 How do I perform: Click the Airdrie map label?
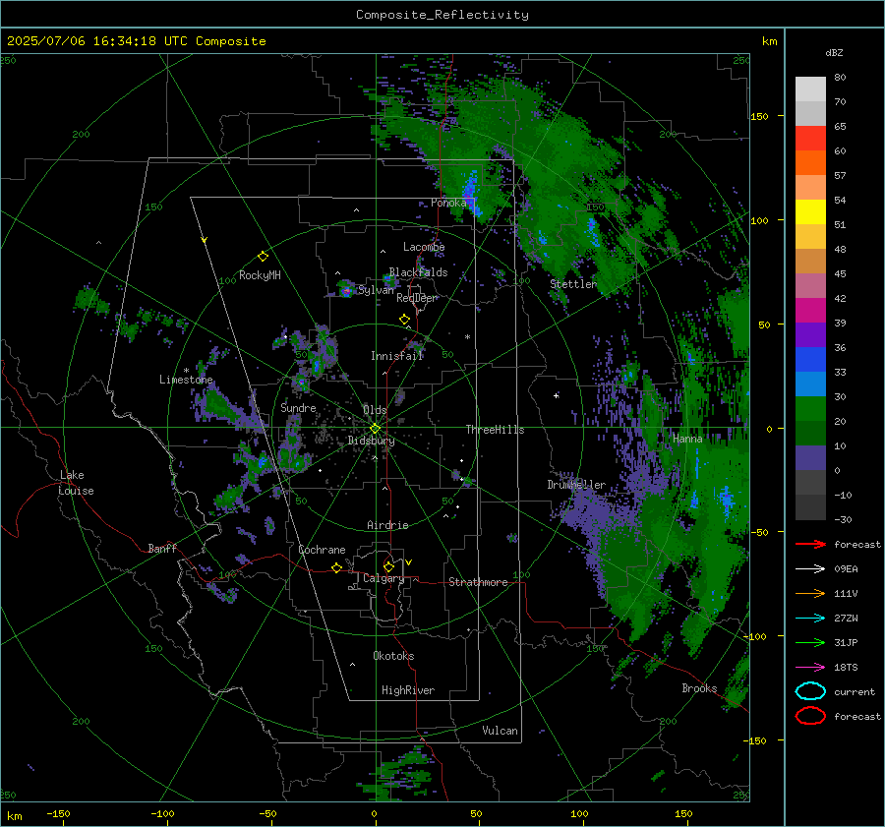(387, 525)
